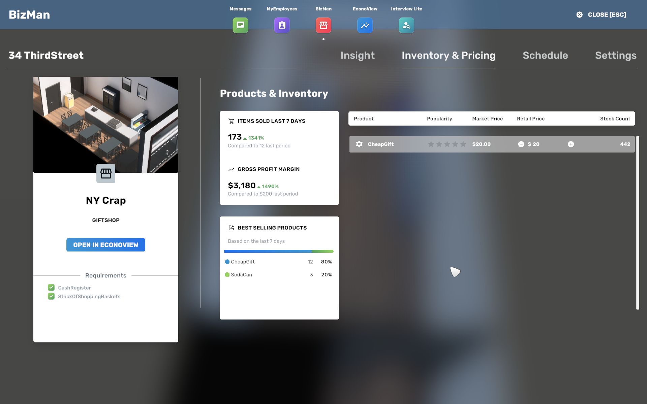Toggle the CashRegister requirement checkbox

51,288
